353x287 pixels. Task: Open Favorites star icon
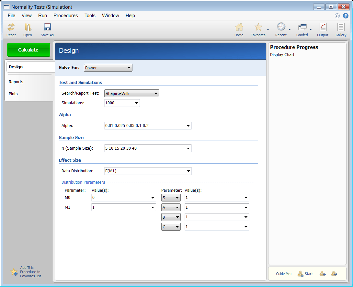pyautogui.click(x=258, y=27)
